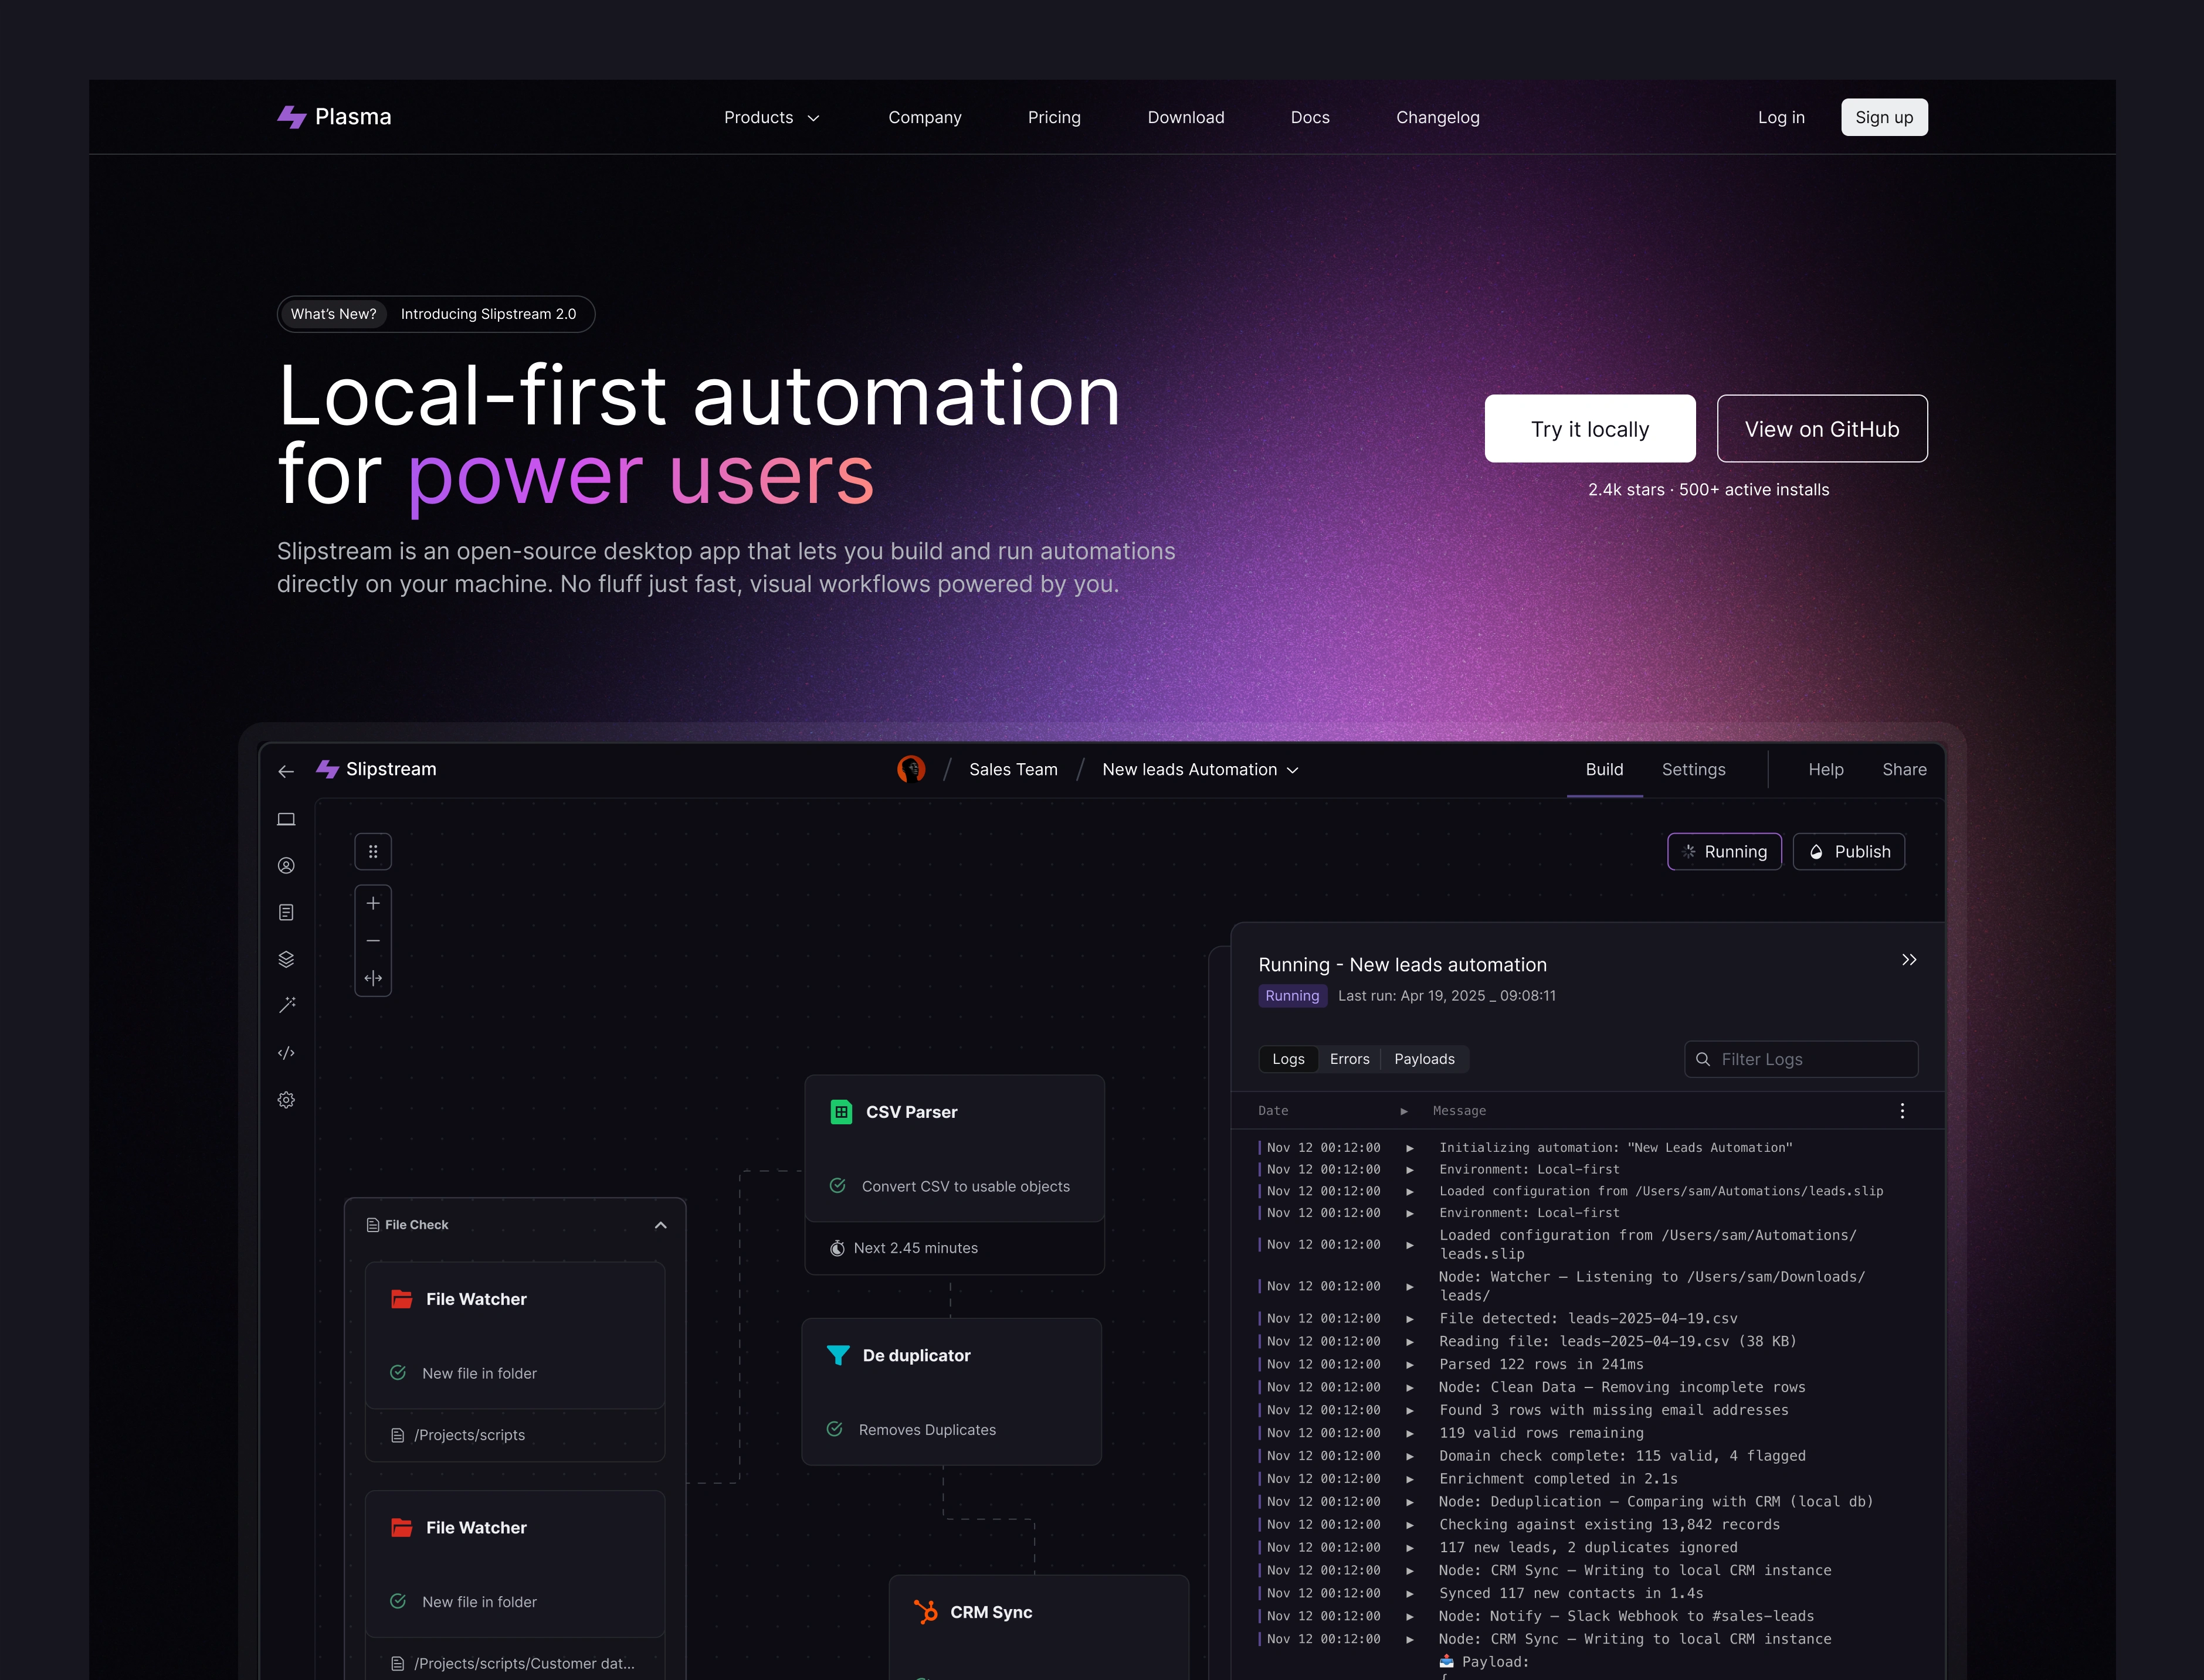Open Download in the navigation

[1185, 117]
